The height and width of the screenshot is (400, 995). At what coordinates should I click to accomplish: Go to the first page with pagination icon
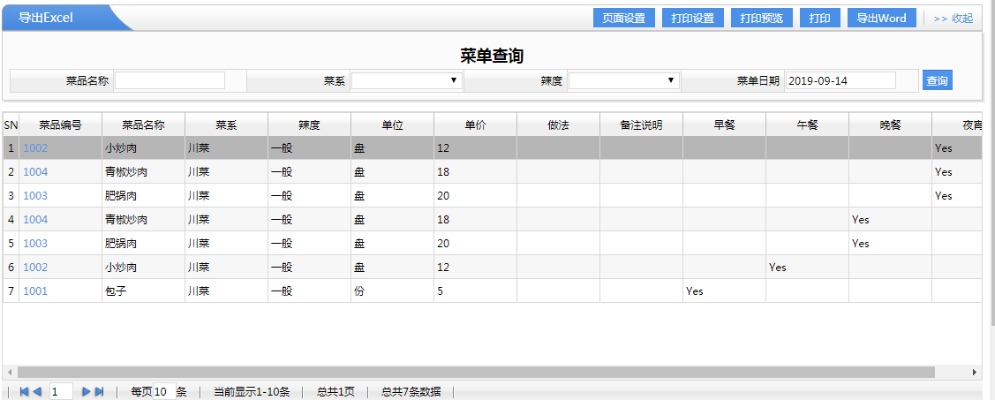tap(24, 391)
